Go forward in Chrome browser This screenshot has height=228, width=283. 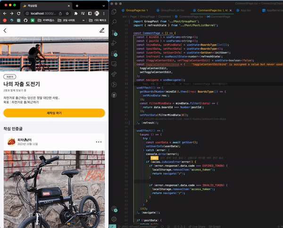pyautogui.click(x=12, y=14)
